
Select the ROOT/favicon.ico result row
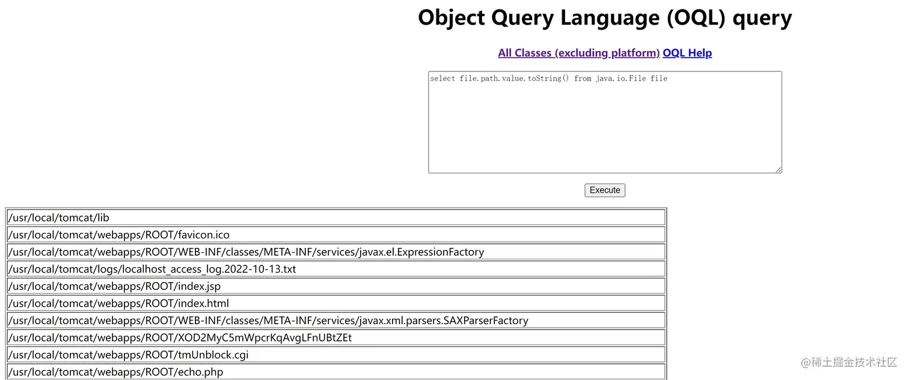(336, 235)
